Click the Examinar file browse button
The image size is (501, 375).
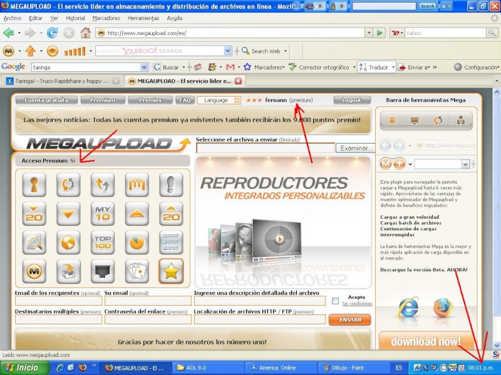tap(356, 148)
